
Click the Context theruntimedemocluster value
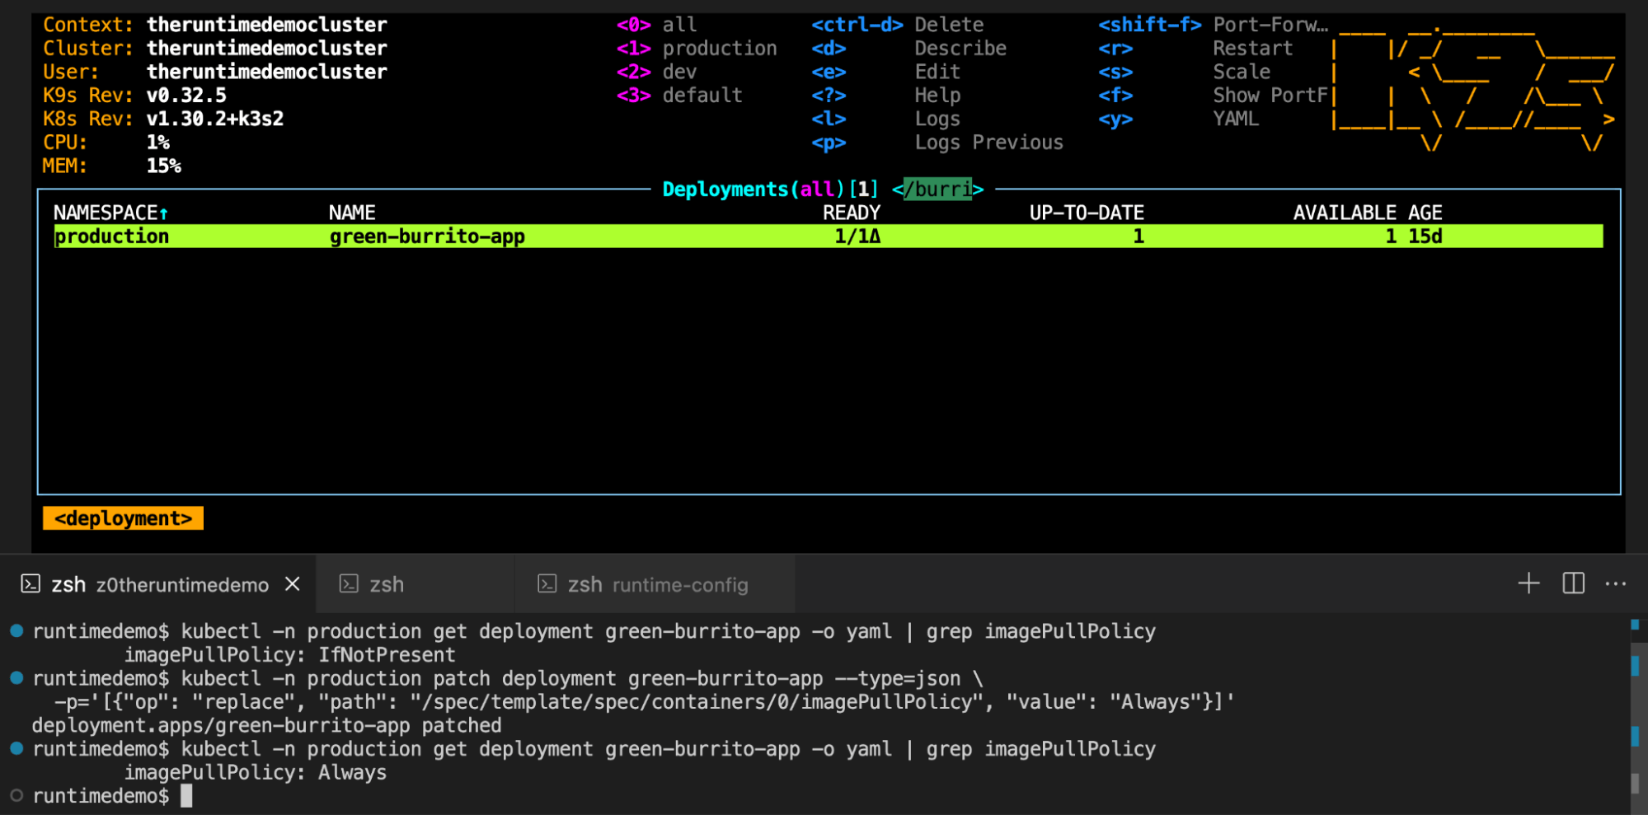(267, 25)
